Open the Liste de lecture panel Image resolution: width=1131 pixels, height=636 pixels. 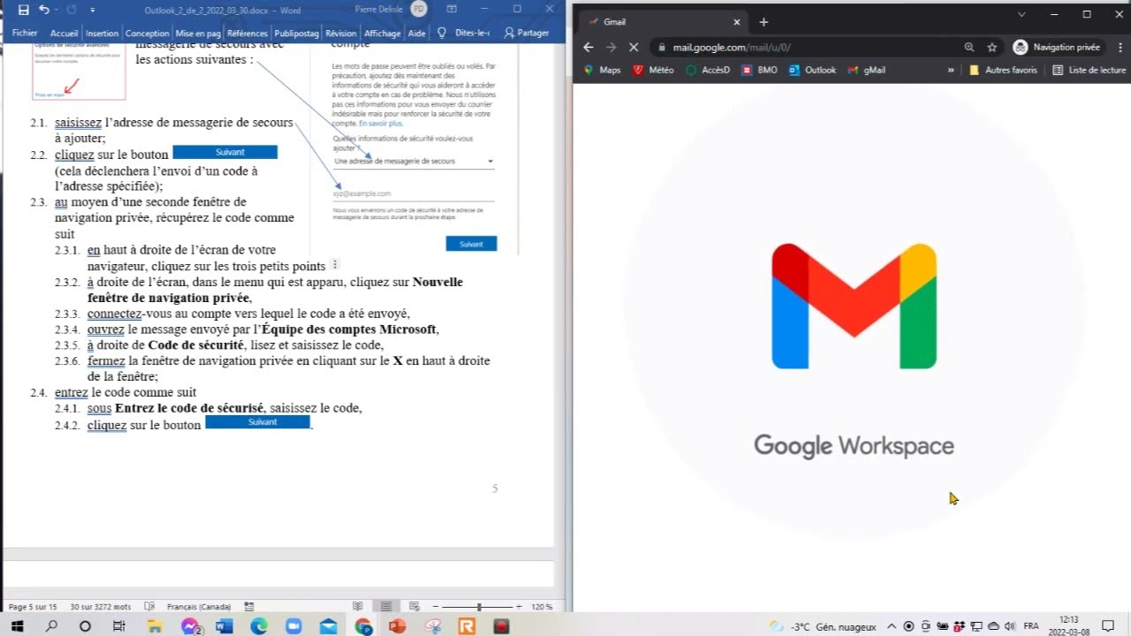coord(1089,70)
